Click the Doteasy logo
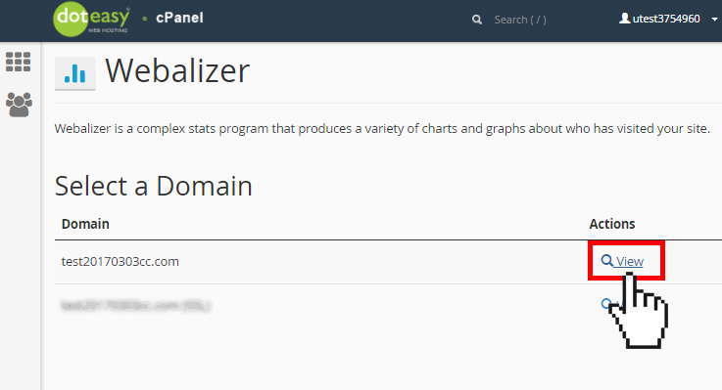The image size is (722, 390). click(91, 19)
